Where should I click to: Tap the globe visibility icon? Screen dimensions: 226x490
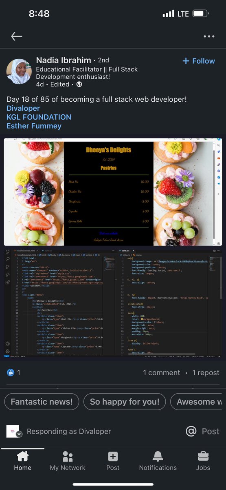pyautogui.click(x=79, y=85)
